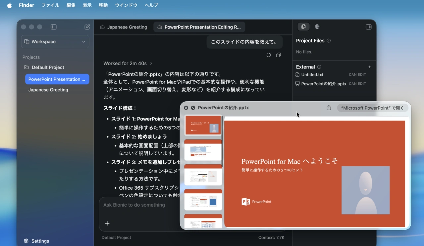Open the Workspace dropdown selector
The width and height of the screenshot is (424, 246).
coord(55,42)
